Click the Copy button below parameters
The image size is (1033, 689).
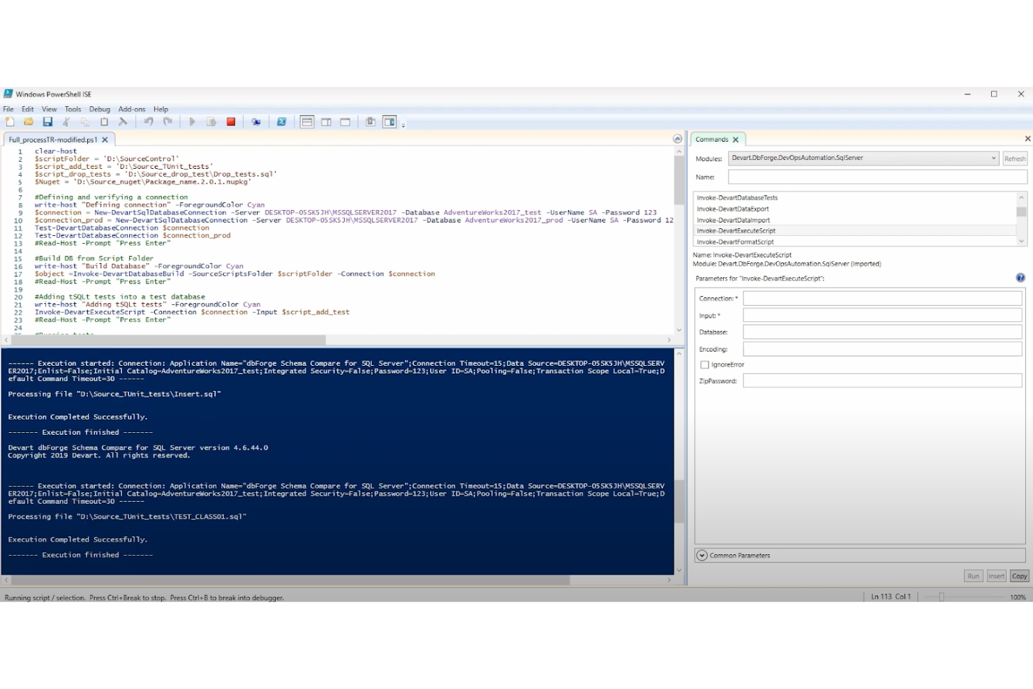(1019, 575)
